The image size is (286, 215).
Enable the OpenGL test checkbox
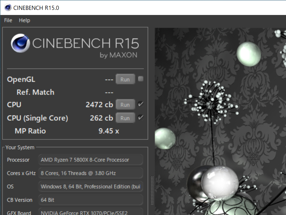[140, 79]
